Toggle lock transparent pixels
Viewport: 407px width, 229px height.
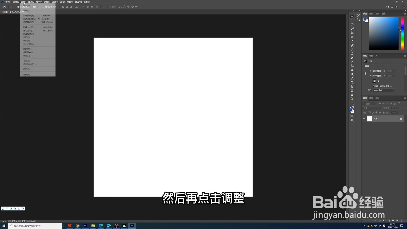(x=370, y=113)
